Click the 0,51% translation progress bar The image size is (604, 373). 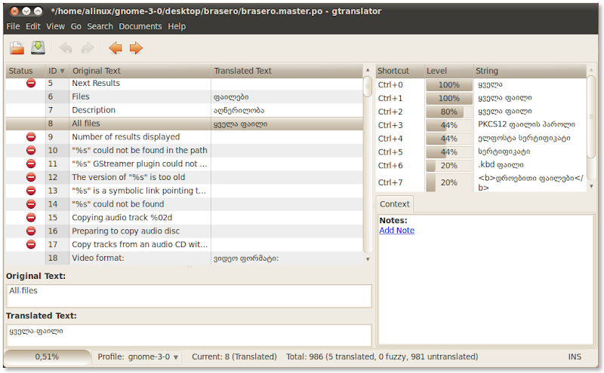[48, 357]
